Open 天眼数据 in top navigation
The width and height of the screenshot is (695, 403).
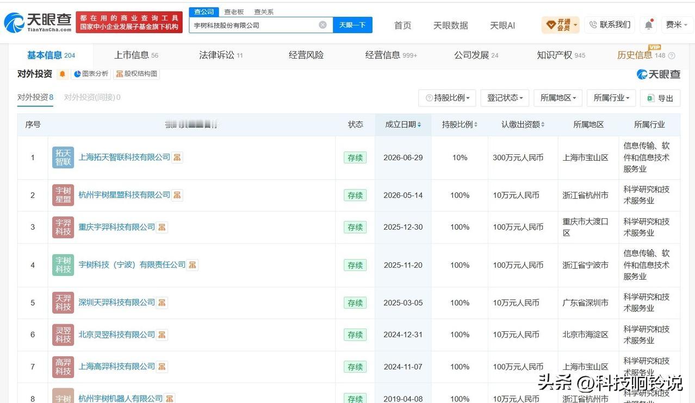(x=450, y=26)
